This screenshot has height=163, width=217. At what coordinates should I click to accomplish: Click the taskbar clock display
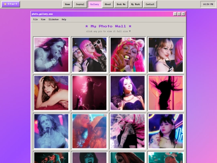click(x=208, y=4)
